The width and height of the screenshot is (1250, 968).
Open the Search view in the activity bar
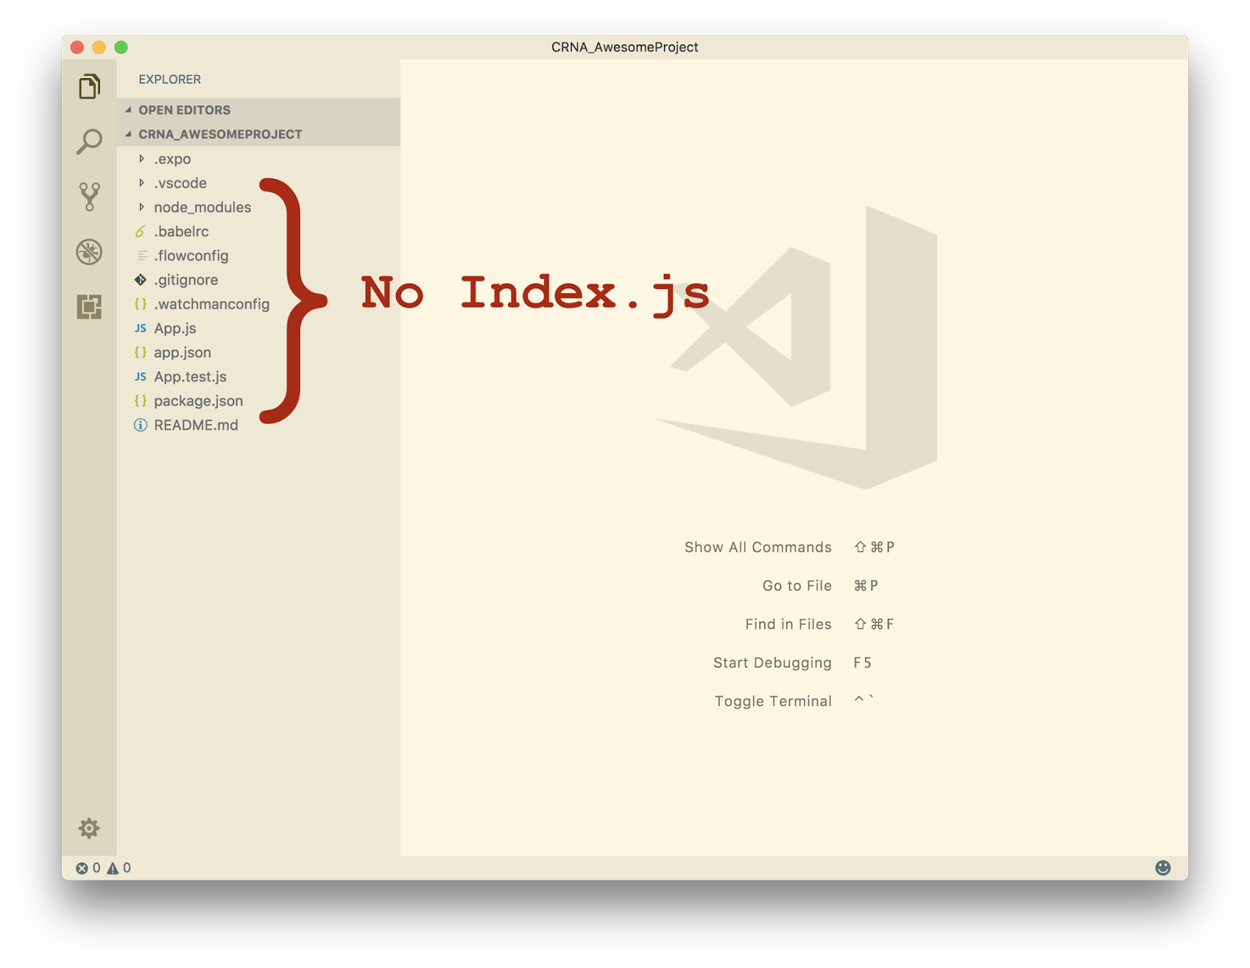89,141
